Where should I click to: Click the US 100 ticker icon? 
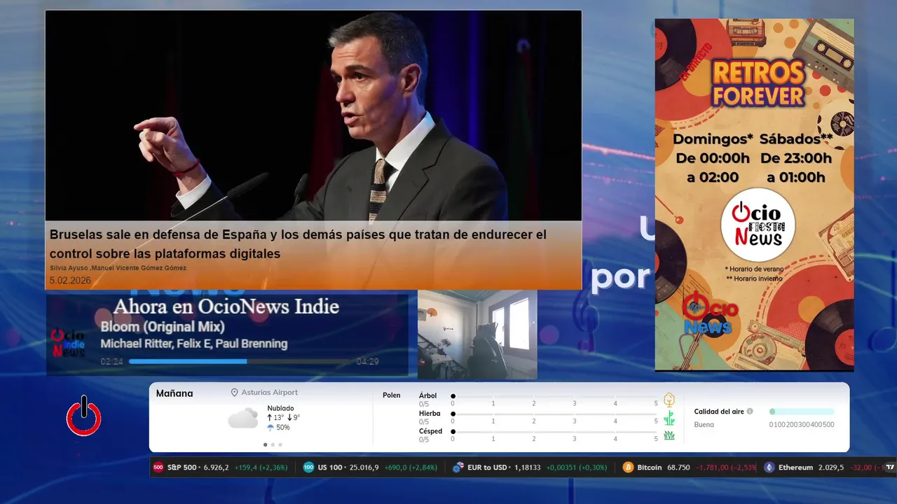coord(308,467)
